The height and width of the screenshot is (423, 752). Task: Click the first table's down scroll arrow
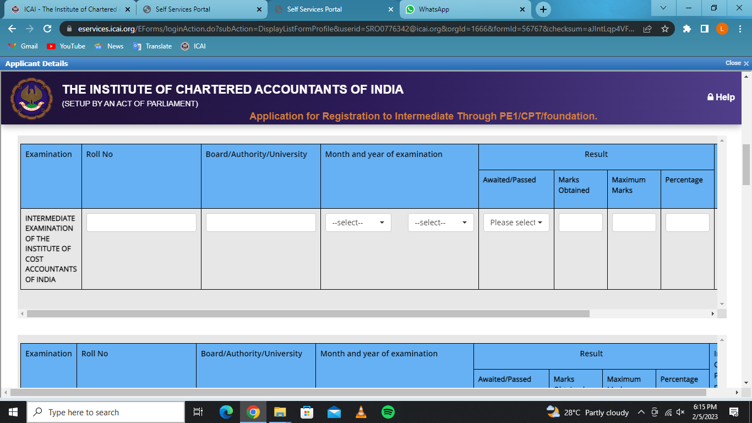722,304
